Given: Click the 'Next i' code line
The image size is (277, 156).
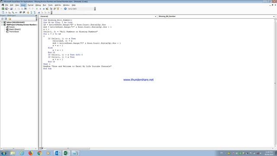Looking at the screenshot, I should (47, 64).
